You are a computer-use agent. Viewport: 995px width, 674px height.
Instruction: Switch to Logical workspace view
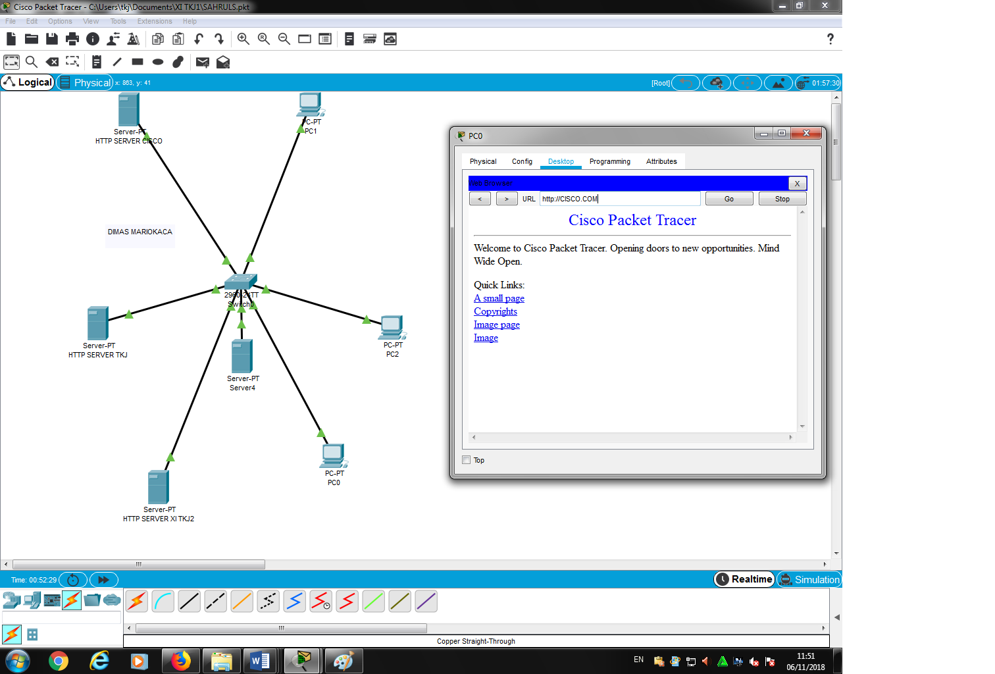point(28,82)
